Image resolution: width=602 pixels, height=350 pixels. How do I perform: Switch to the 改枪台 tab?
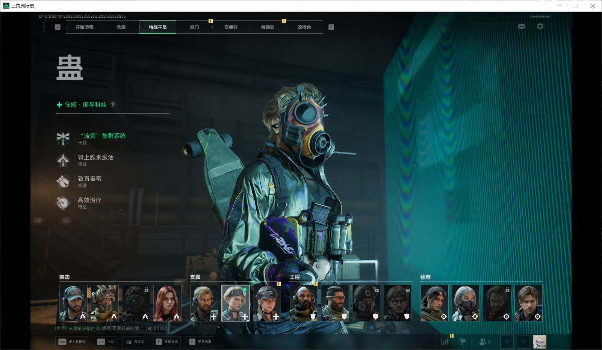click(304, 27)
